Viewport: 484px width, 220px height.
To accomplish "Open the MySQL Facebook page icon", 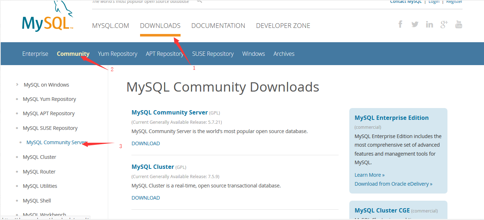I will pos(401,24).
